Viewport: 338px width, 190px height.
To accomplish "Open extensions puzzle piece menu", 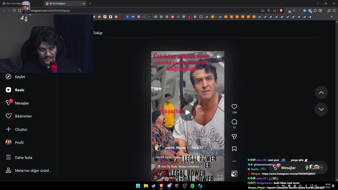I will [x=315, y=11].
